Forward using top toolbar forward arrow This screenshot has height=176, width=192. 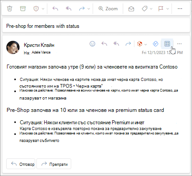[82, 9]
